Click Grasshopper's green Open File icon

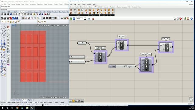tap(71, 19)
